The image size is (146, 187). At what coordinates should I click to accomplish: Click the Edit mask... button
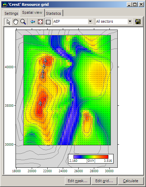coord(78,181)
